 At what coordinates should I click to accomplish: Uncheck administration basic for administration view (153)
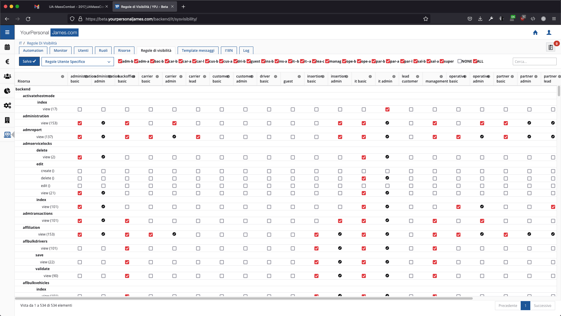(x=80, y=123)
